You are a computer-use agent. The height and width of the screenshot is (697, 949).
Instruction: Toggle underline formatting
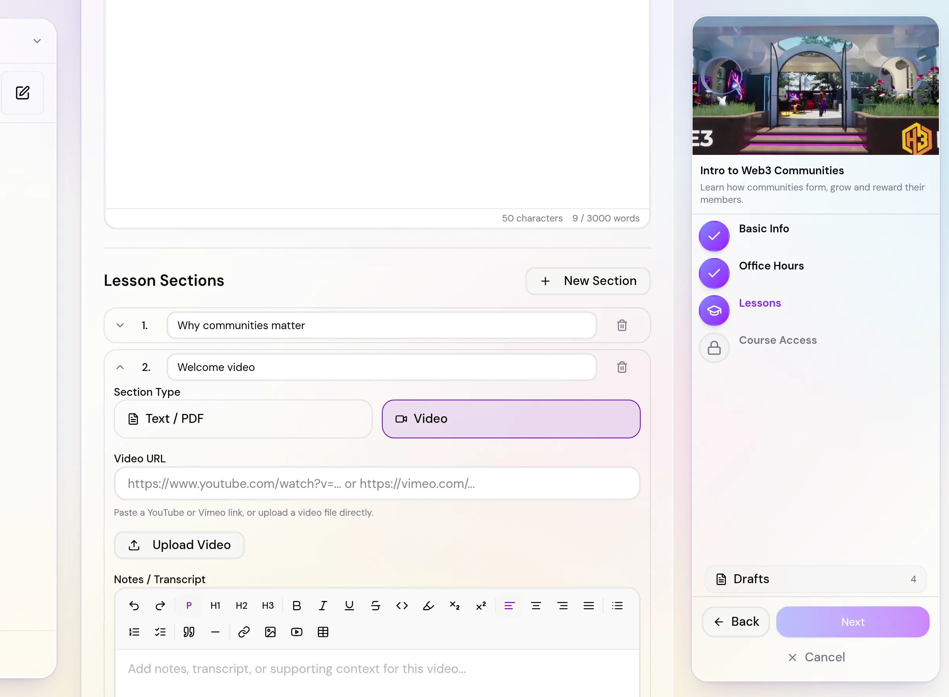[349, 606]
